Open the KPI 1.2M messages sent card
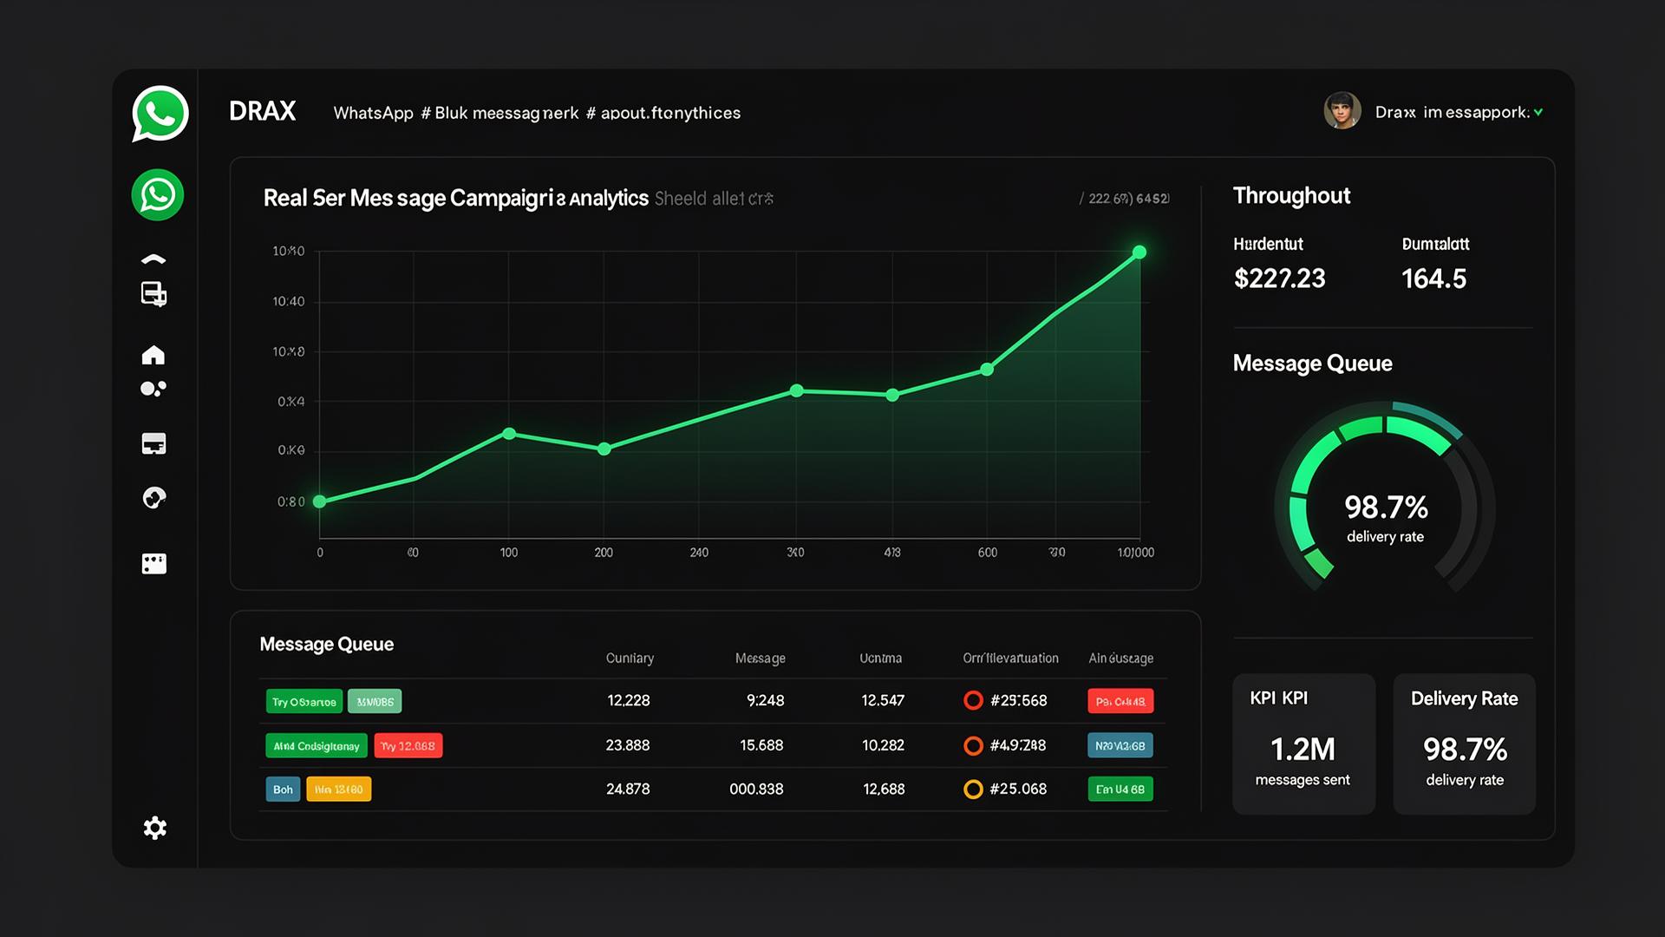The width and height of the screenshot is (1665, 937). pos(1303,744)
